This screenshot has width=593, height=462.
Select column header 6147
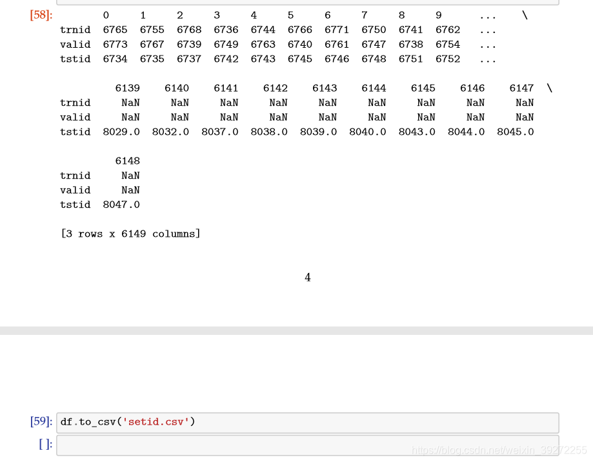point(521,88)
